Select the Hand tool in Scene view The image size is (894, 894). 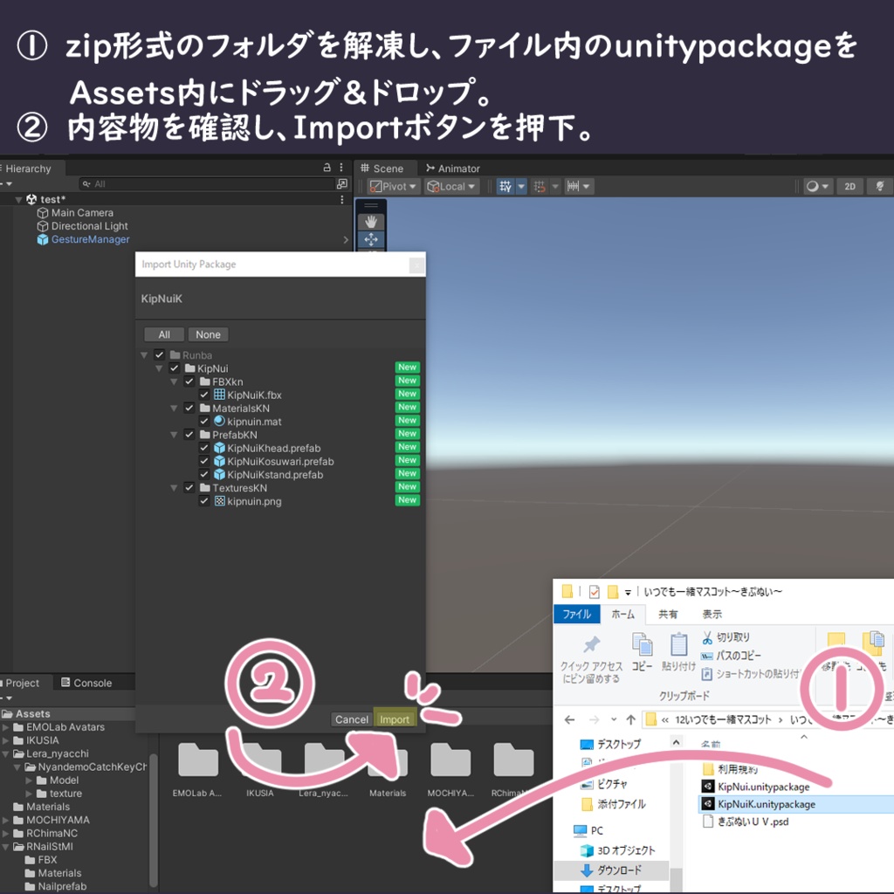click(371, 221)
